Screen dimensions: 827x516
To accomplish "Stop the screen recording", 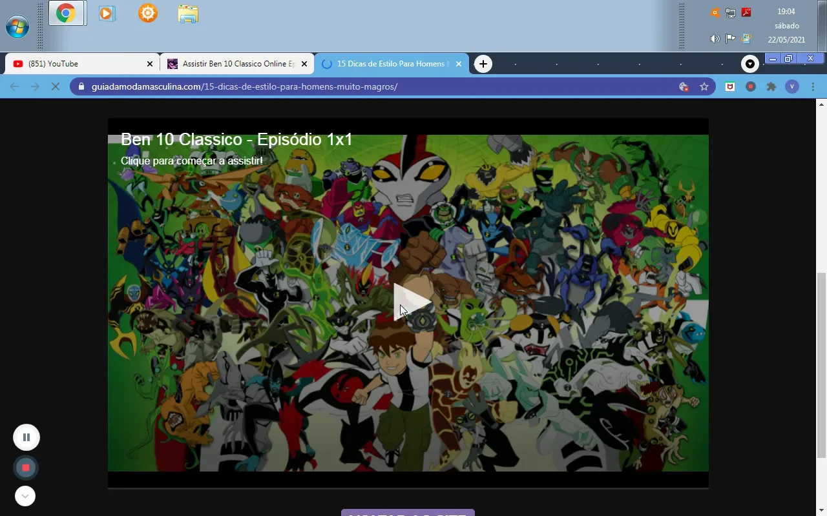I will tap(26, 468).
